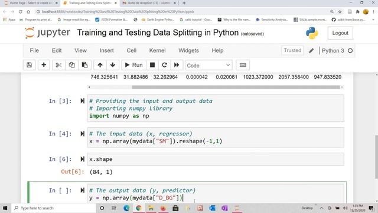Click the Windows taskbar search box

pyautogui.click(x=54, y=208)
